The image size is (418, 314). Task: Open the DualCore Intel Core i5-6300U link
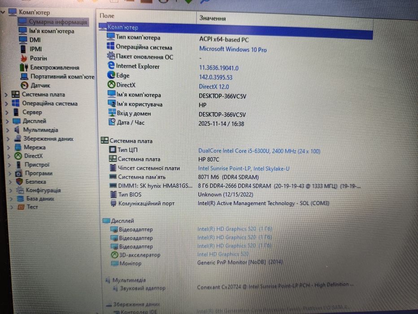(259, 151)
